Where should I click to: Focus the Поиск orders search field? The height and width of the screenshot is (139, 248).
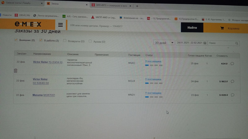(223, 43)
